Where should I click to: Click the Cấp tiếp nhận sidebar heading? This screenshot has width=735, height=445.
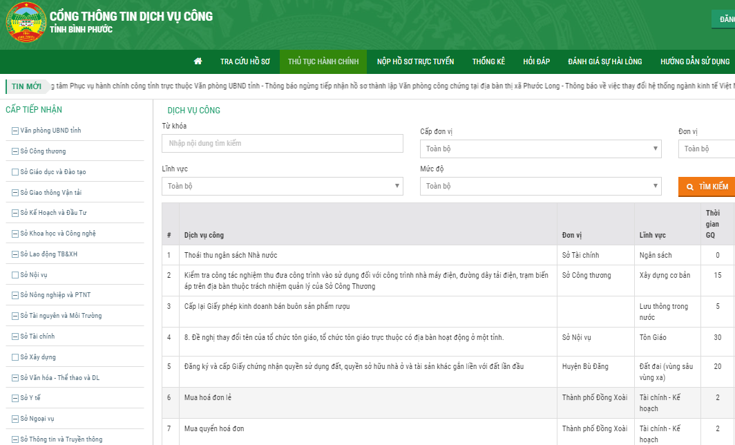(34, 110)
